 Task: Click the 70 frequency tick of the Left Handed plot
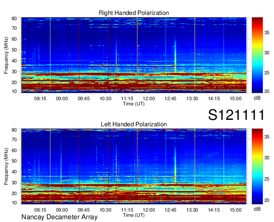coord(14,140)
